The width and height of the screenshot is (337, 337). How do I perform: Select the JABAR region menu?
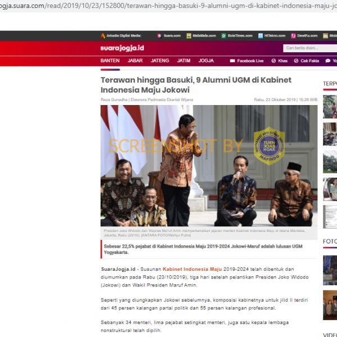click(135, 61)
